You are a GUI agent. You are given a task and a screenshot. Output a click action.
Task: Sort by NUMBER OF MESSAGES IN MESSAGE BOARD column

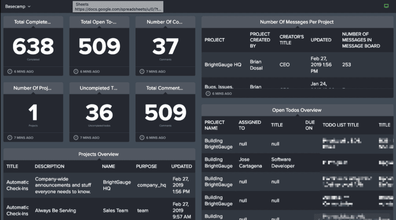click(x=361, y=40)
